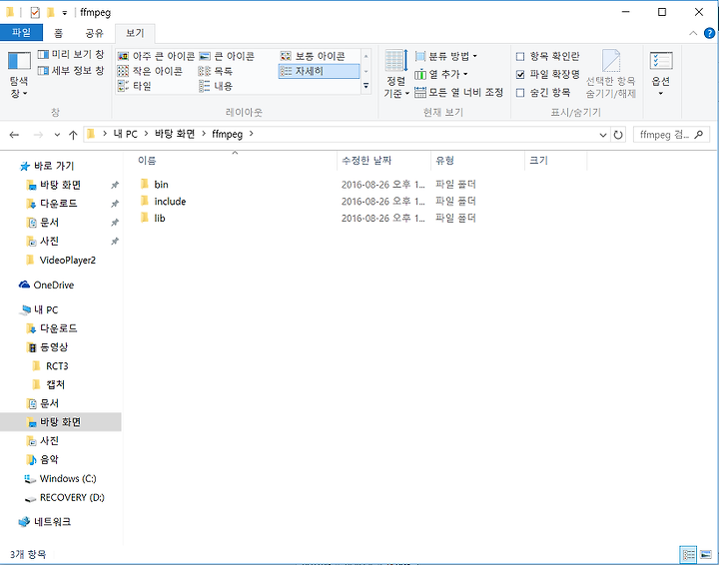Viewport: 719px width, 565px height.
Task: Open the address bar history dropdown
Action: (x=602, y=135)
